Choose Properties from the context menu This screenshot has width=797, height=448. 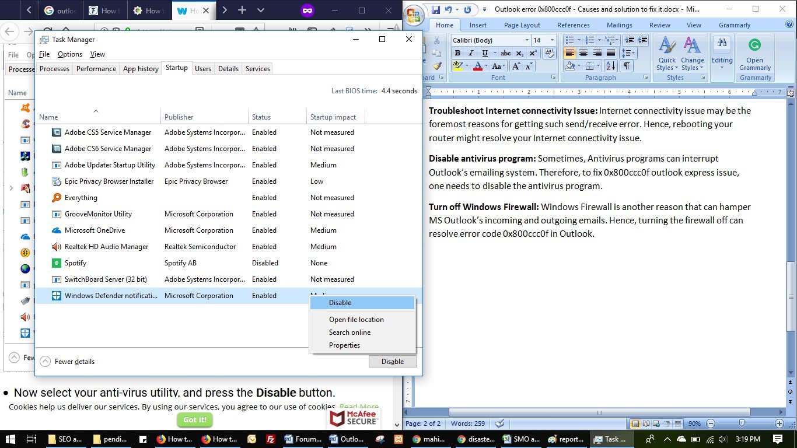click(x=362, y=345)
